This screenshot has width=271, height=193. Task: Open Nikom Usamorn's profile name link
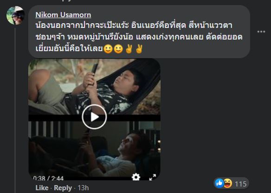(63, 15)
